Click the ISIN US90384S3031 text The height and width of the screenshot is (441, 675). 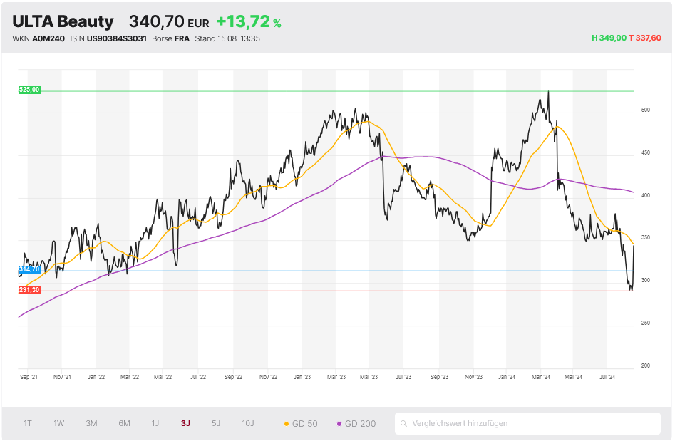108,38
